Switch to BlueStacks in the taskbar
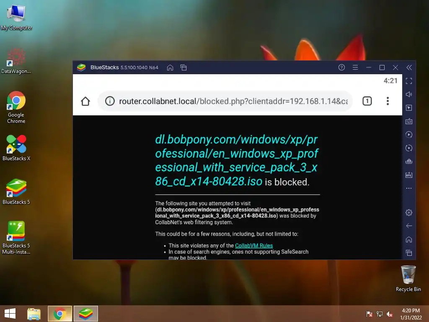This screenshot has width=429, height=322. pos(85,314)
